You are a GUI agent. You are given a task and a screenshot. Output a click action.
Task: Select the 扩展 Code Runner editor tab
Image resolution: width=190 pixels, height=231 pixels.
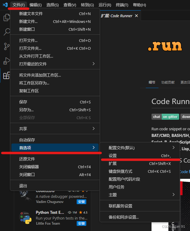click(x=120, y=16)
